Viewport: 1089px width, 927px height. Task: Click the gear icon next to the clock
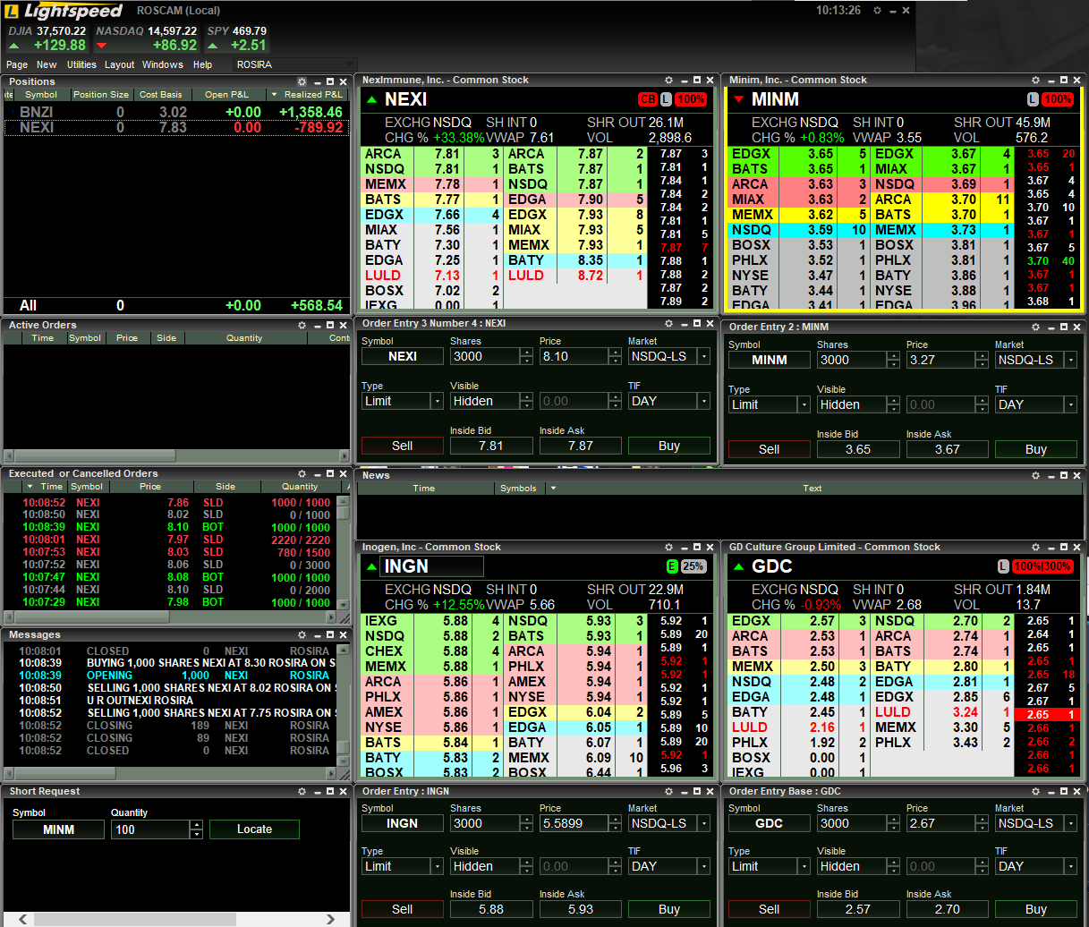[x=879, y=10]
